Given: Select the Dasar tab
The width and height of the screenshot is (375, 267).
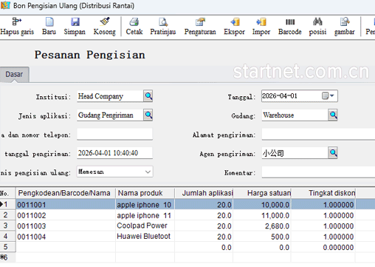Looking at the screenshot, I should (14, 75).
